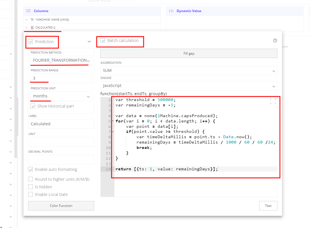Uncheck Show Historical part
The image size is (310, 228).
(x=33, y=106)
